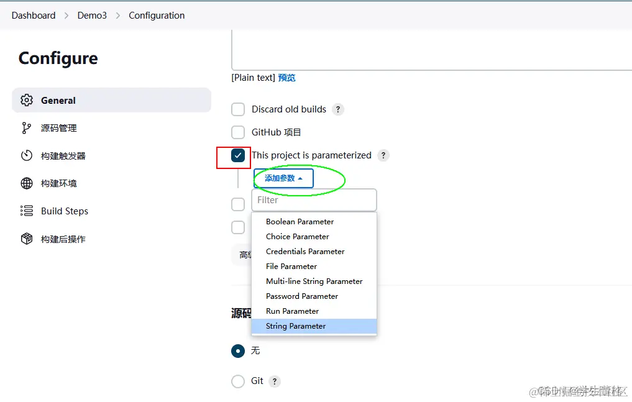Enable GitHub 项目 checkbox

pyautogui.click(x=238, y=132)
